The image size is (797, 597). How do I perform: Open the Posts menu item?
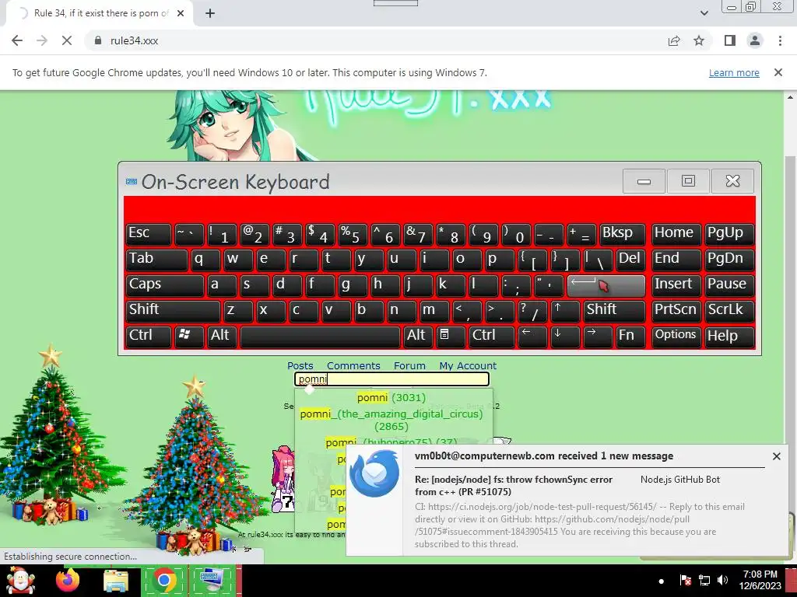300,365
